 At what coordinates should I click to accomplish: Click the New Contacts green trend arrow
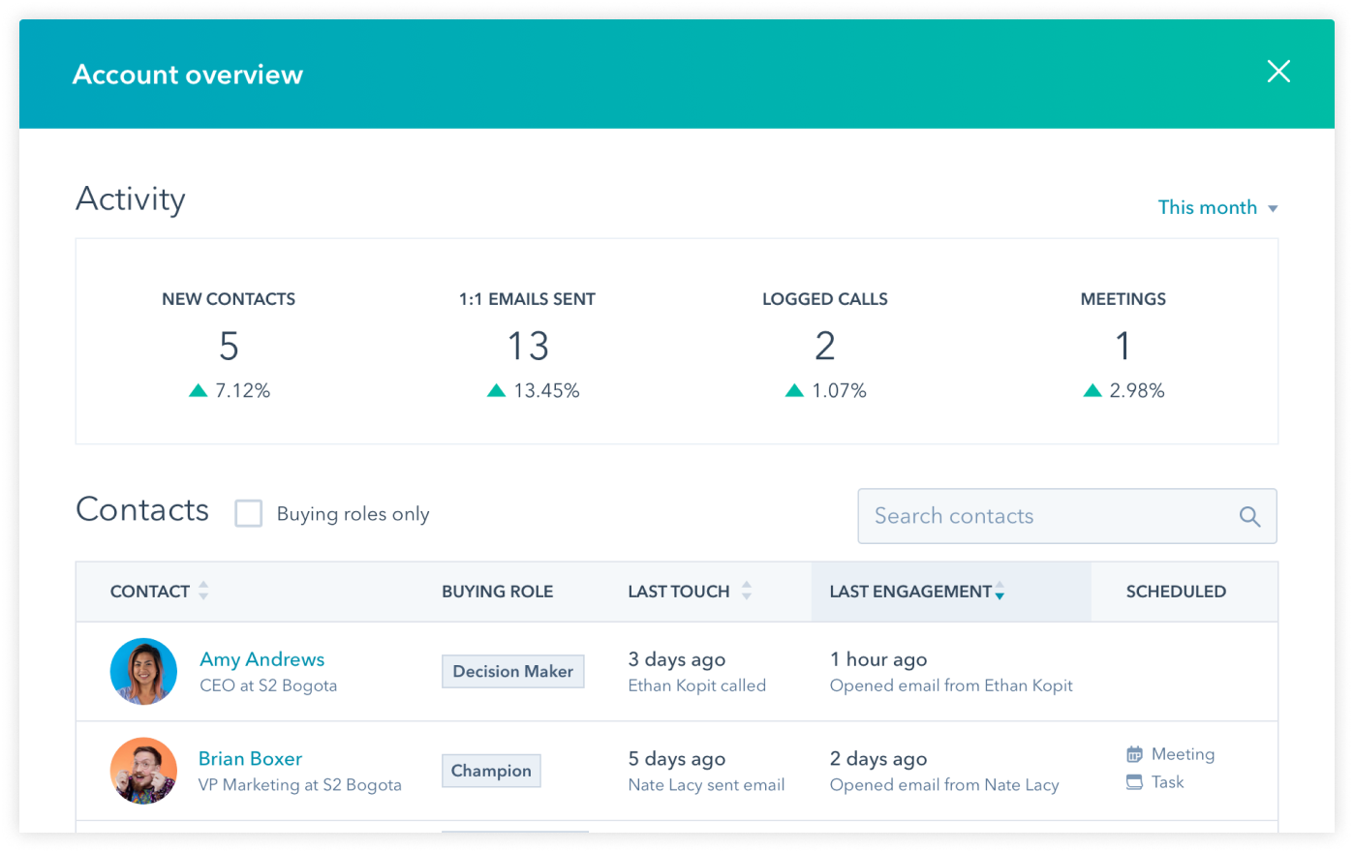click(199, 390)
